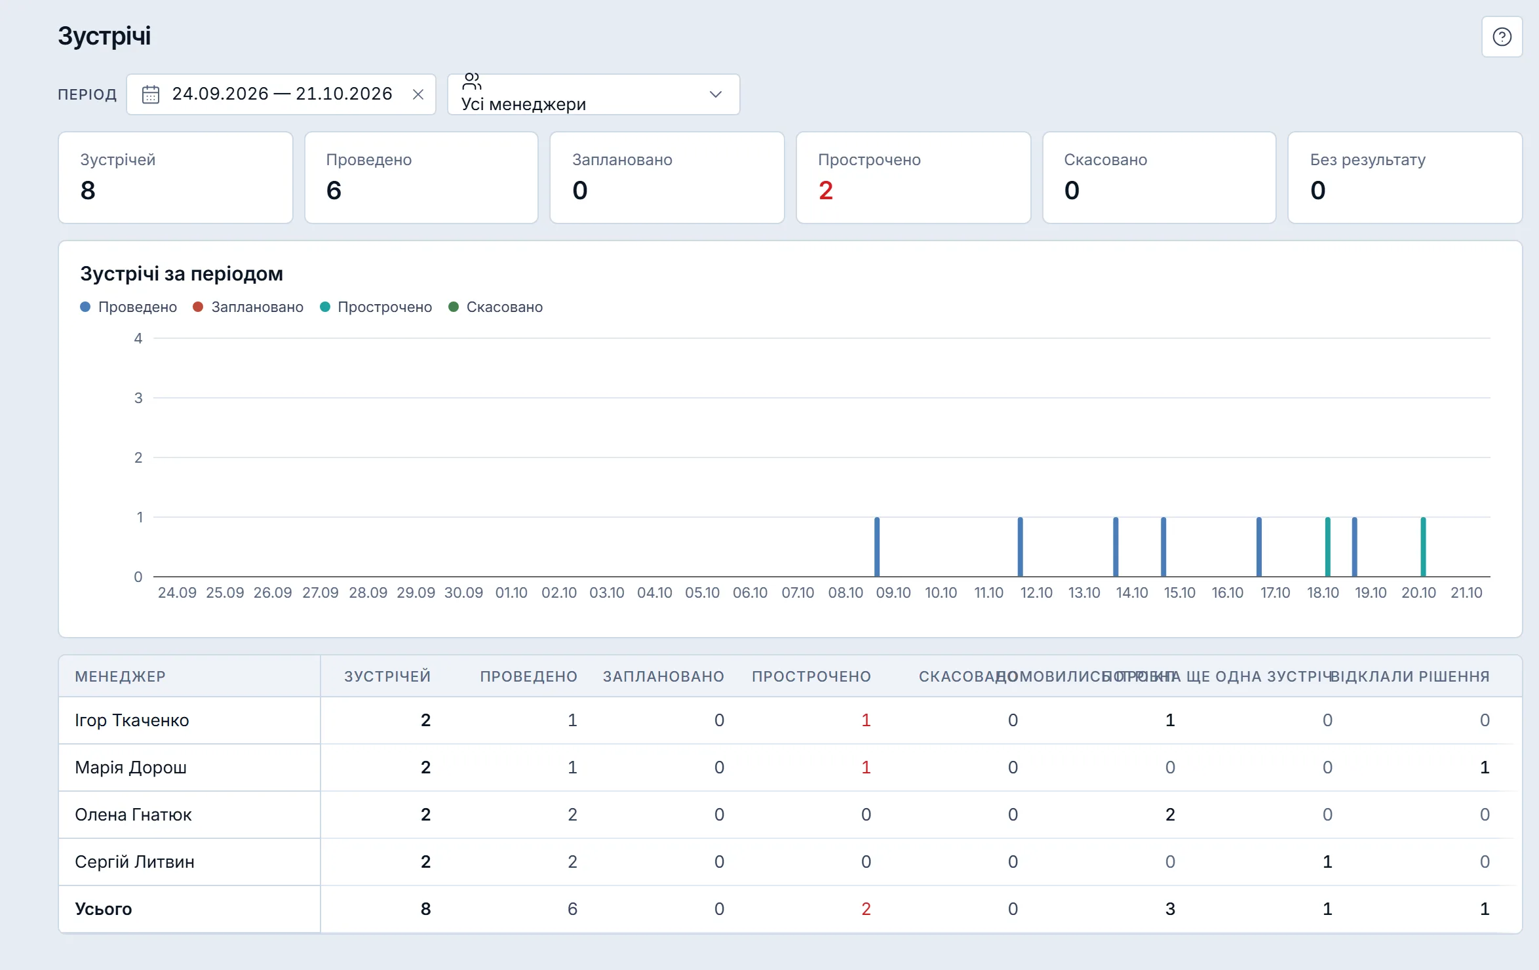Open the 24.09.2026 — 21.10.2026 date field

point(281,94)
